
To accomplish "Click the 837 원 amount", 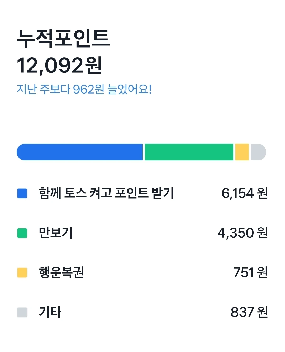I will pyautogui.click(x=249, y=312).
